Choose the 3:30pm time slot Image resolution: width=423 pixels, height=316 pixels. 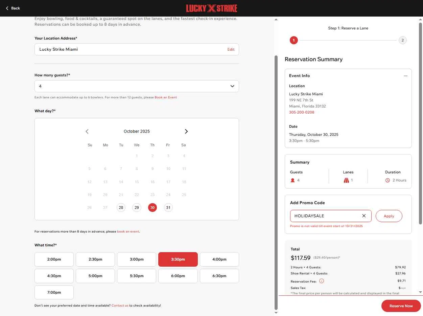tap(178, 259)
